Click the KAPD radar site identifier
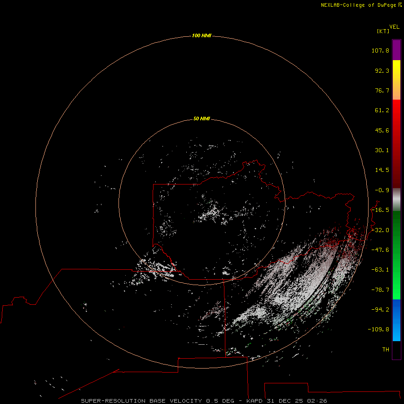 [255, 401]
